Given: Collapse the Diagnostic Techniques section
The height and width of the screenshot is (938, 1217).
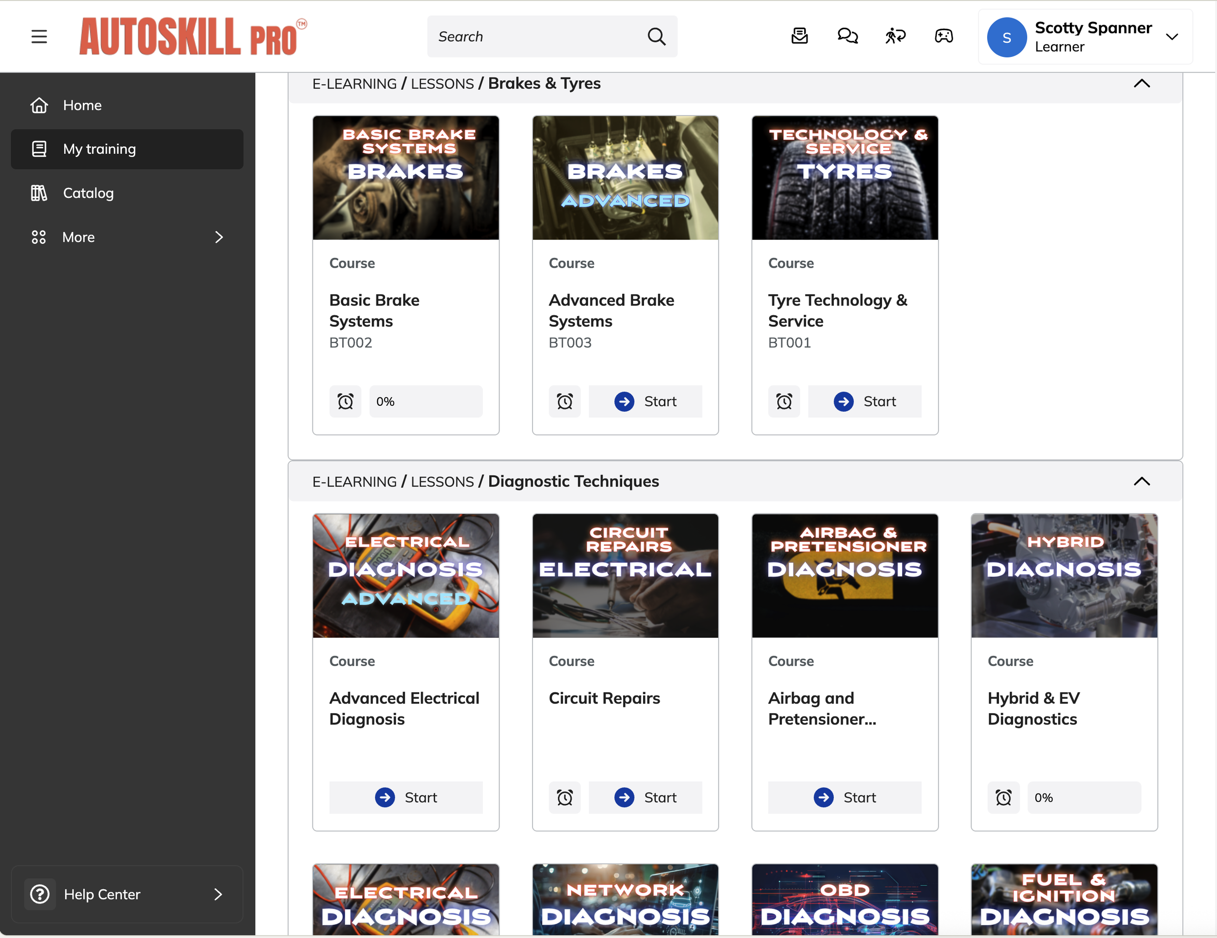Looking at the screenshot, I should [1141, 481].
